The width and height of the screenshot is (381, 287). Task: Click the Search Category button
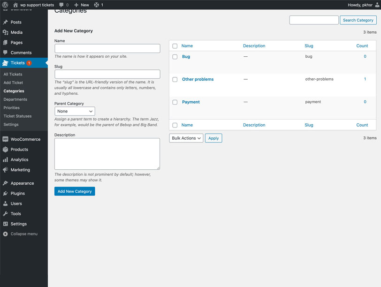coord(358,20)
